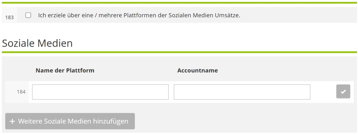Click the green divider above line 183
The image size is (358, 135).
(179, 3)
